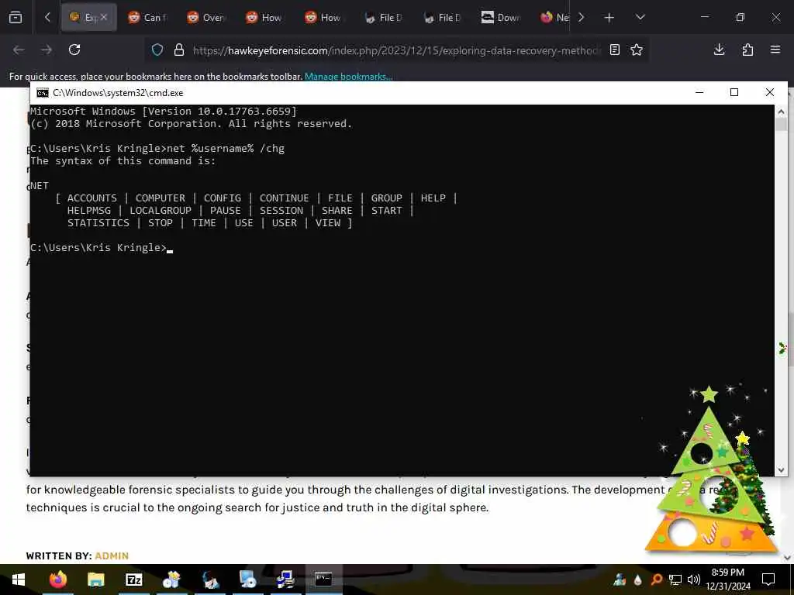Maximize the cmd.exe window
Viewport: 794px width, 595px height.
pos(734,93)
